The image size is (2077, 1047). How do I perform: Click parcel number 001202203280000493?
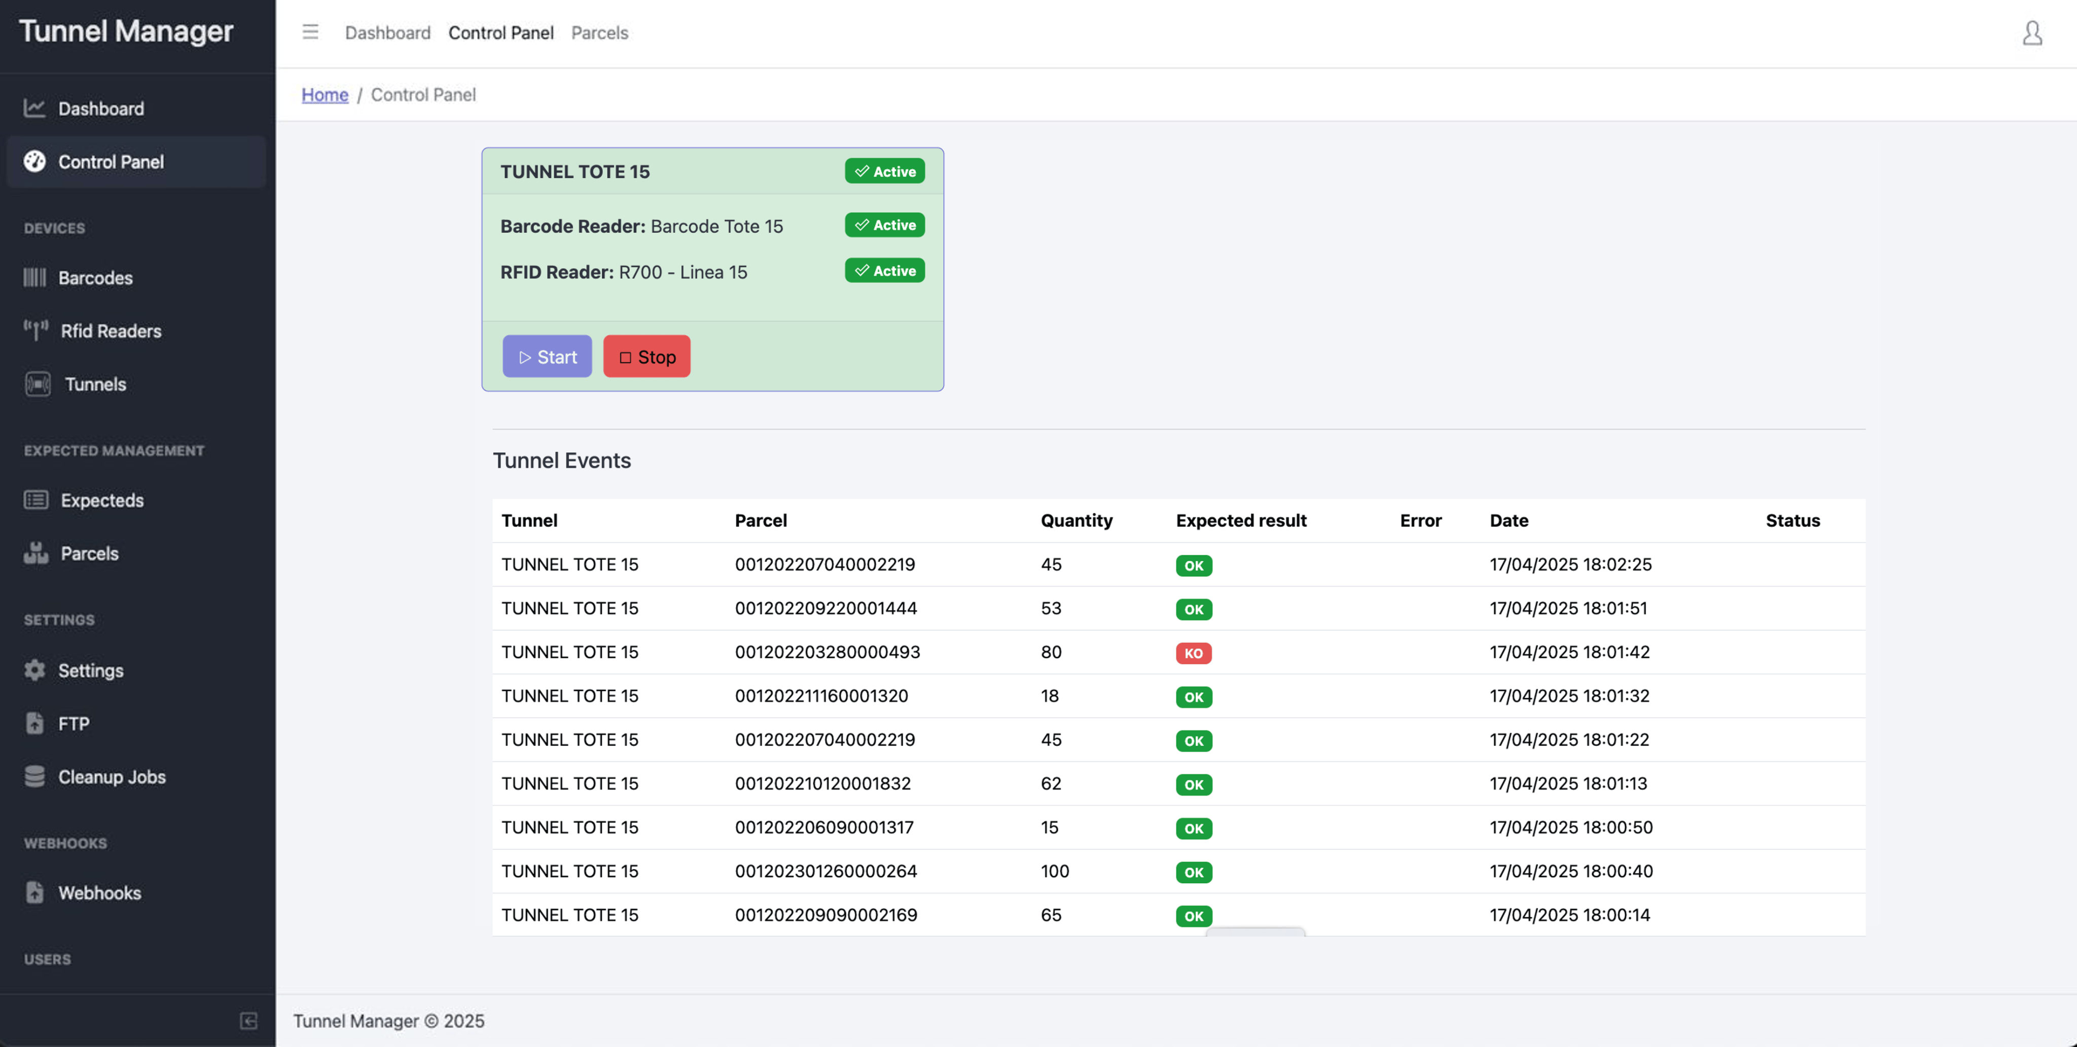827,652
